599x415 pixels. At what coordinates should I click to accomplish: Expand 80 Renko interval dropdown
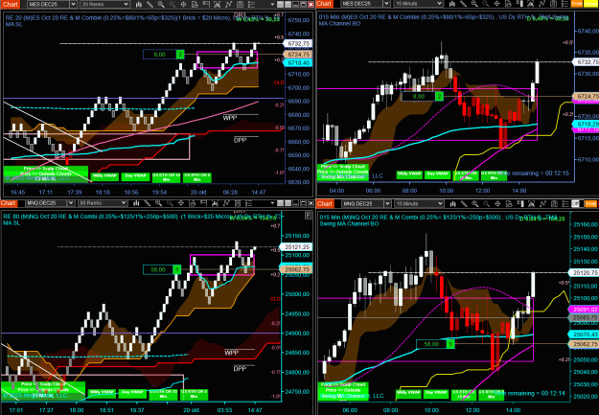coord(124,203)
